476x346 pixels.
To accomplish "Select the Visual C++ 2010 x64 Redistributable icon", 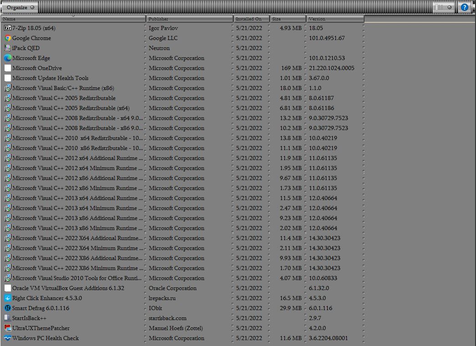I will (x=8, y=138).
